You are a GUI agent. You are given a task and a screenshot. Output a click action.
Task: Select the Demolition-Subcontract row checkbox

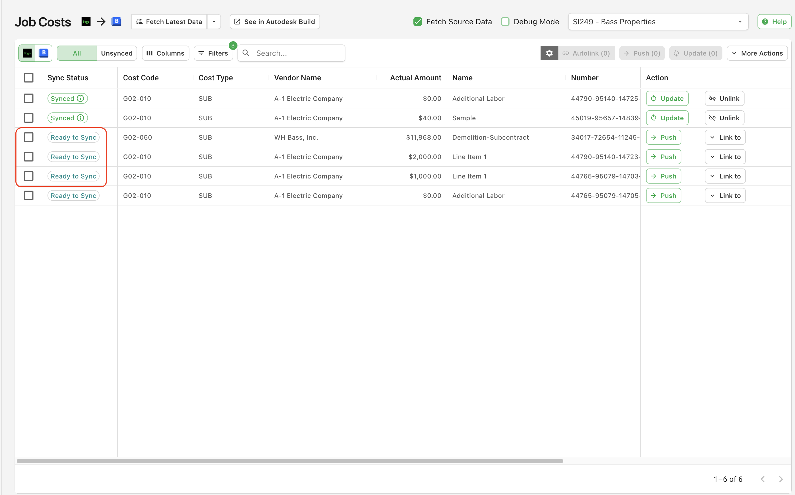coord(29,137)
